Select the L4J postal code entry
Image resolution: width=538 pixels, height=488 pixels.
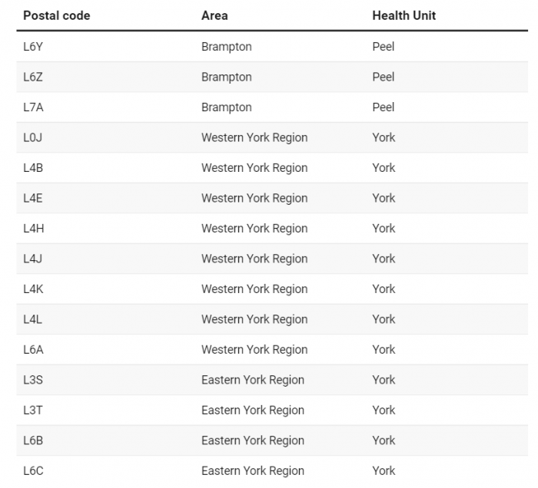pyautogui.click(x=32, y=259)
